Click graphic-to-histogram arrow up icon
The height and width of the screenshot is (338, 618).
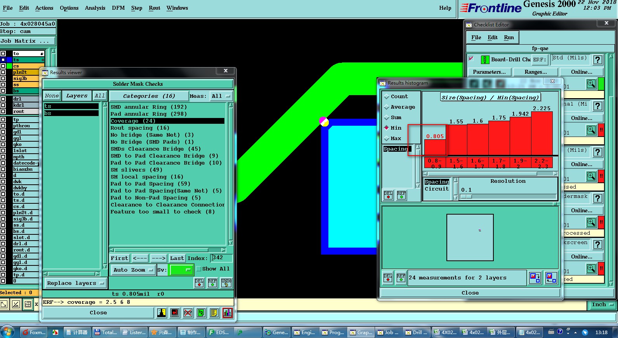(x=551, y=278)
